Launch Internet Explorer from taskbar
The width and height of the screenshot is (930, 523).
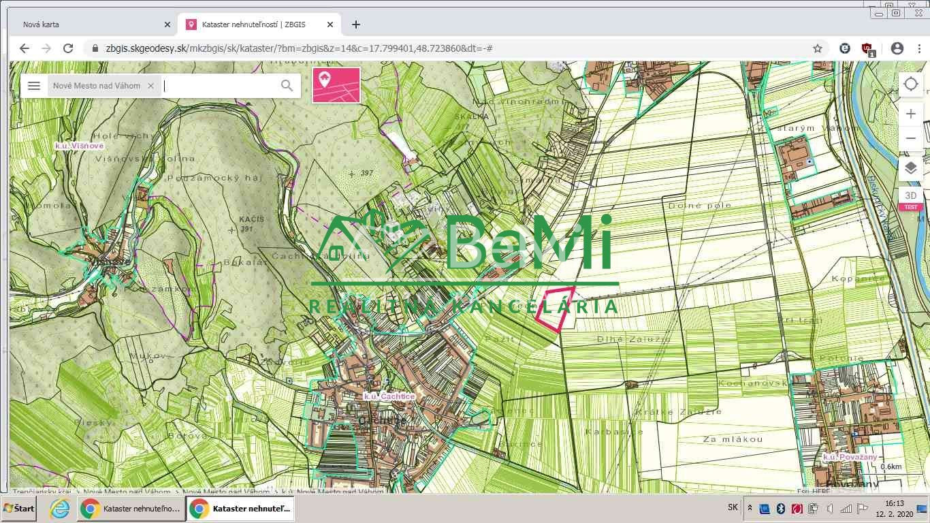(59, 509)
